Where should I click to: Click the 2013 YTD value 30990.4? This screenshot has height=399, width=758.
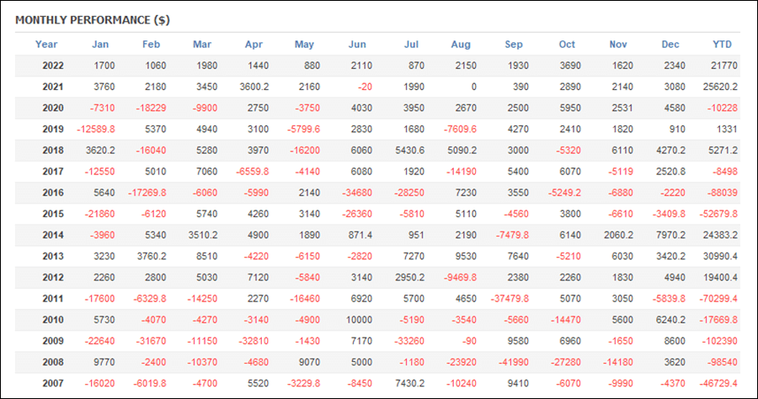[720, 257]
